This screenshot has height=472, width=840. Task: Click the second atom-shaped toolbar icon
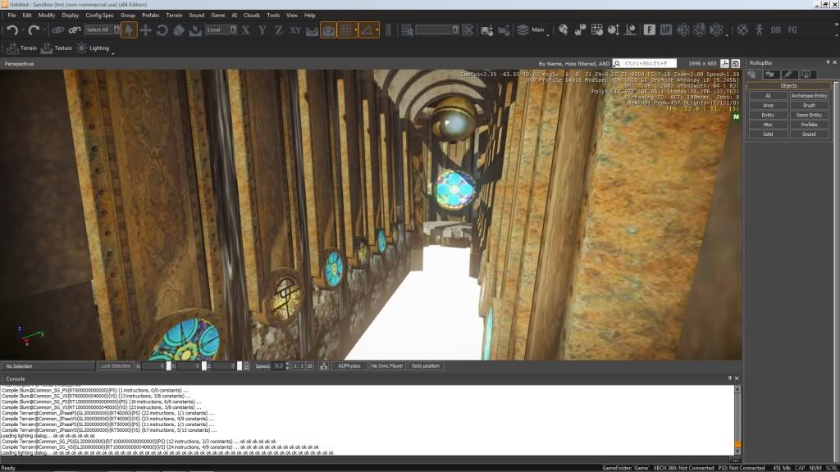(700, 30)
